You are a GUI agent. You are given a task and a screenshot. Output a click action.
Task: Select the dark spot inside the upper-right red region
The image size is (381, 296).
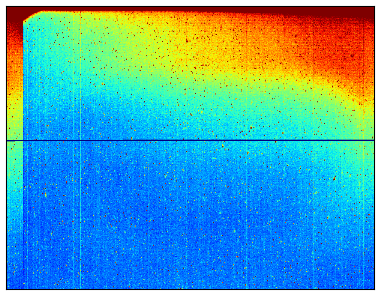352,55
